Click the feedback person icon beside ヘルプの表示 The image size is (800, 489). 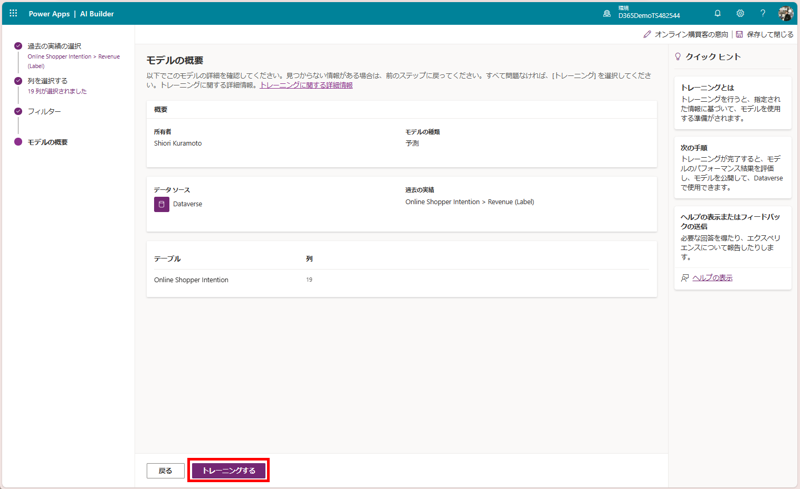pos(684,278)
